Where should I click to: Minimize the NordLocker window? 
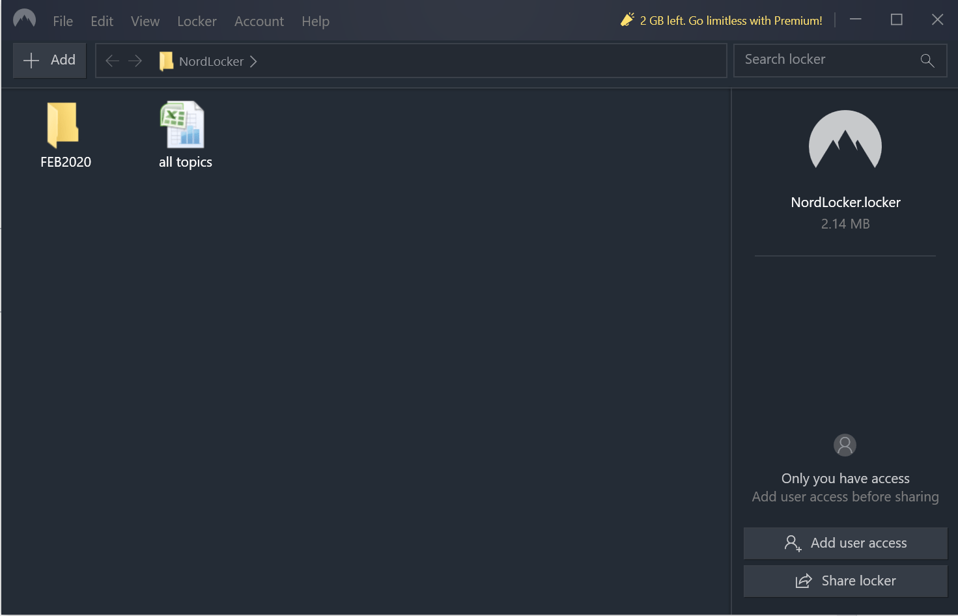856,20
